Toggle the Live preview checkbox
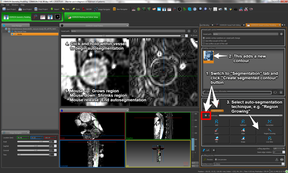Screen dimensions: 288x173 pyautogui.click(x=216, y=160)
